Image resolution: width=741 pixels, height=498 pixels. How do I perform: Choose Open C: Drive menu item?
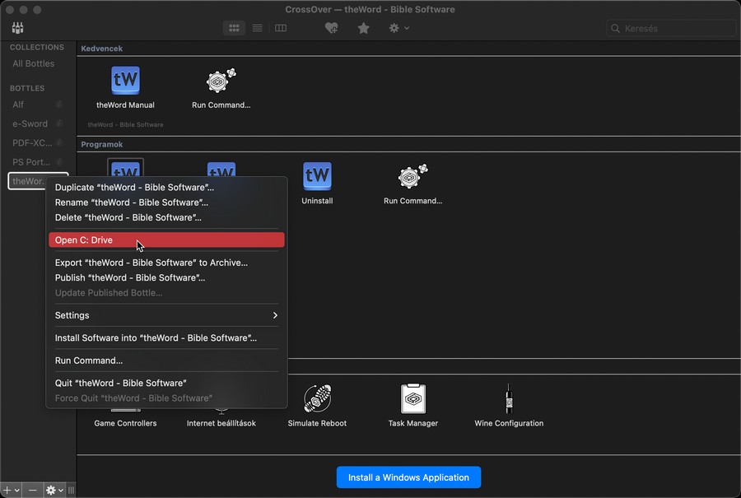[x=166, y=240]
